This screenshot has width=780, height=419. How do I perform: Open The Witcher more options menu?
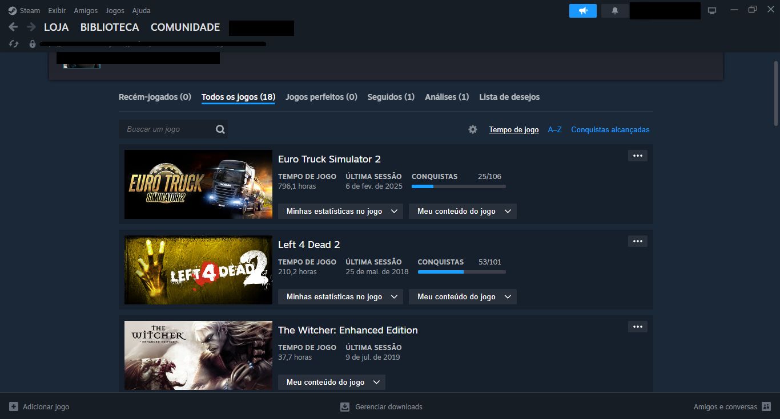pyautogui.click(x=638, y=327)
